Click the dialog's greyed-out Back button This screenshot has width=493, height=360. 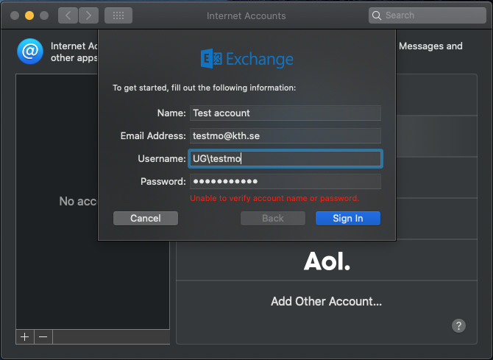[x=272, y=218]
